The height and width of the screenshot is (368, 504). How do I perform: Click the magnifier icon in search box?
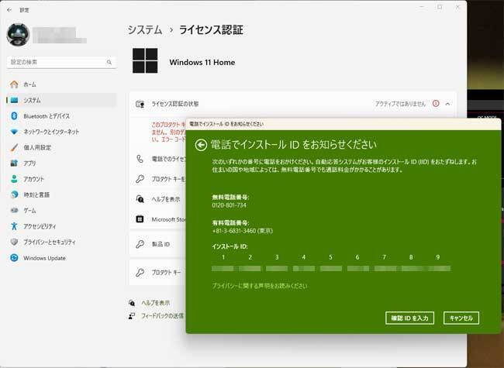pyautogui.click(x=109, y=62)
